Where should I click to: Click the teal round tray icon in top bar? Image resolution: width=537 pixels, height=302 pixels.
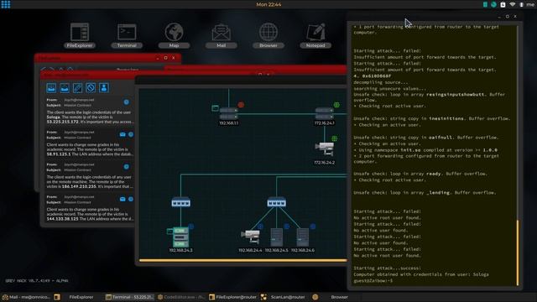coord(493,4)
